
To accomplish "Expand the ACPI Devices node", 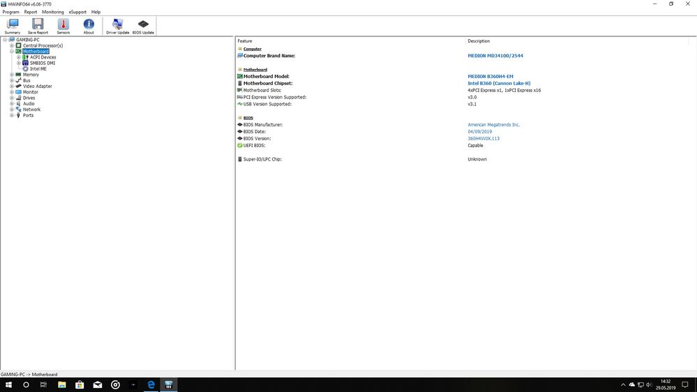I will (19, 57).
